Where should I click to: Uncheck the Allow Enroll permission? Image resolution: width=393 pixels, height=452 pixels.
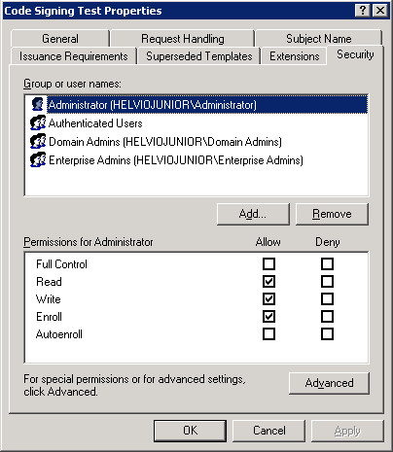click(x=268, y=317)
